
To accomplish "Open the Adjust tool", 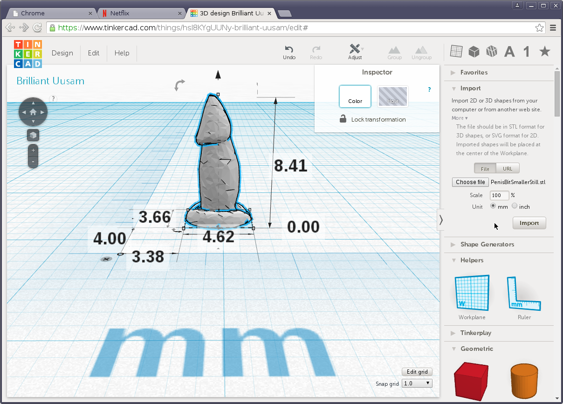I will 355,49.
